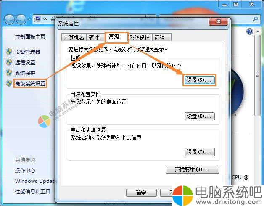Viewport: 264px width, 206px height.
Task: Switch to the 硬件 tab
Action: [x=94, y=37]
